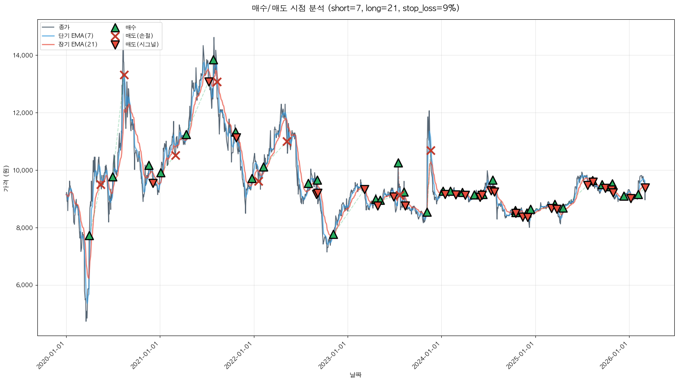
Task: Click the 14,000 y-axis tick label
Action: coord(23,55)
